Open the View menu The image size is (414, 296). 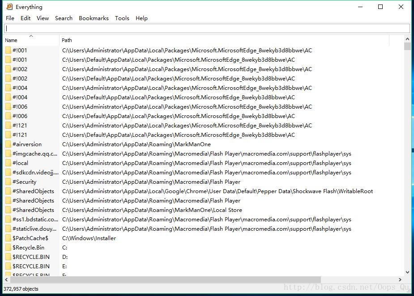point(43,18)
